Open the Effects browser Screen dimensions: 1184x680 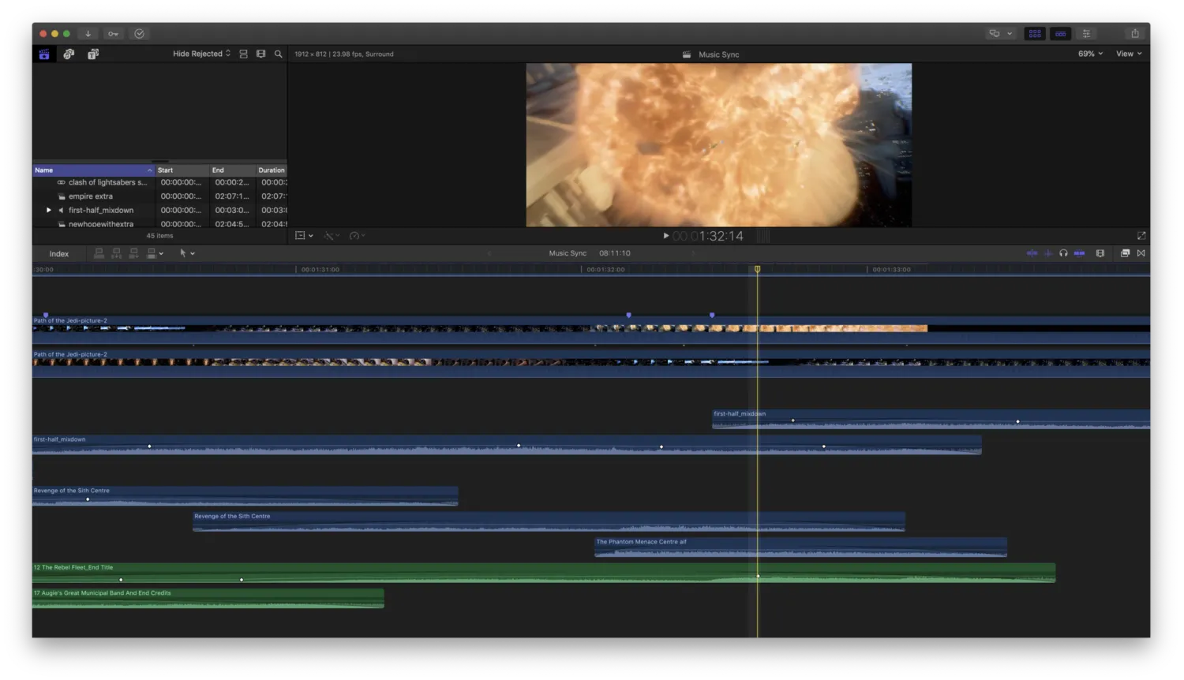point(1125,253)
